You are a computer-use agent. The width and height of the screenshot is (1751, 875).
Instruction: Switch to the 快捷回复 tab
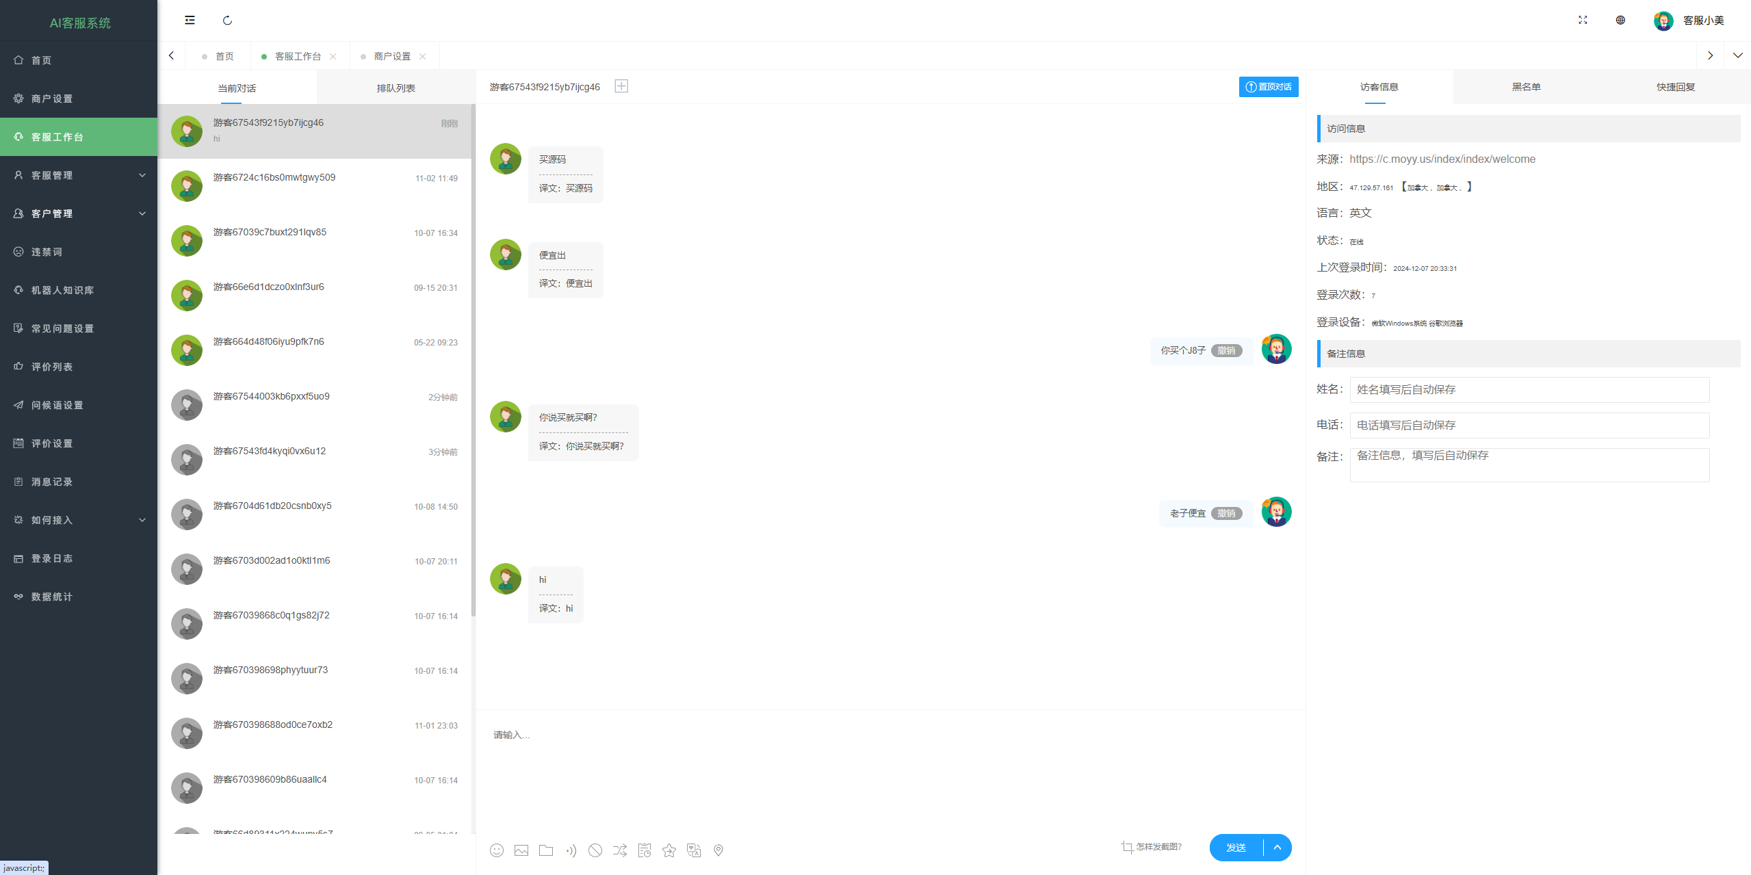point(1676,87)
